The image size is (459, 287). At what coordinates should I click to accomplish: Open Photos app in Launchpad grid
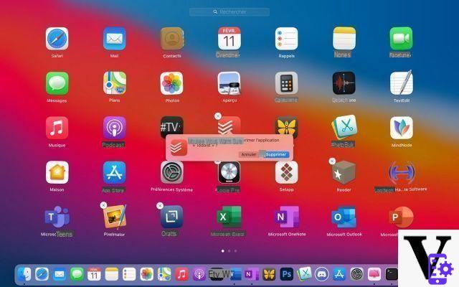click(172, 83)
